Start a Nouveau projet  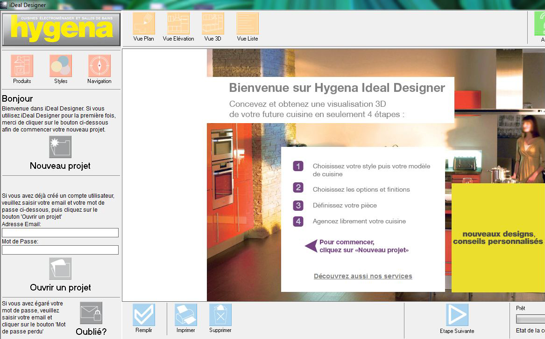point(60,147)
